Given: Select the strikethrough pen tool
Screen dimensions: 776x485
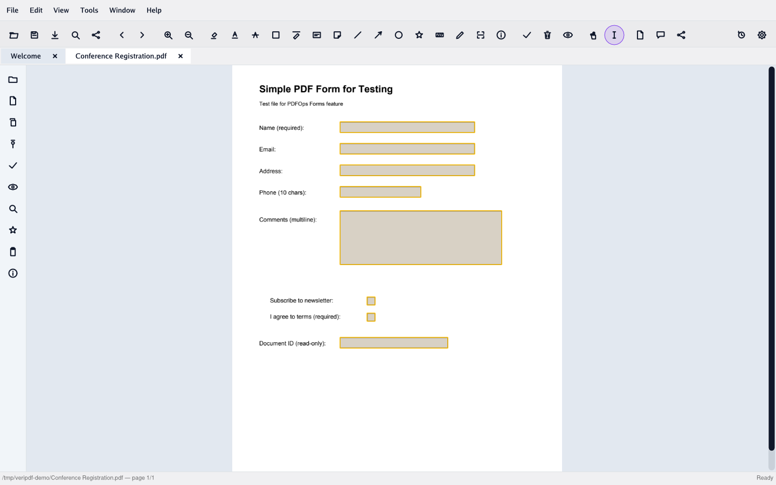Looking at the screenshot, I should [296, 35].
